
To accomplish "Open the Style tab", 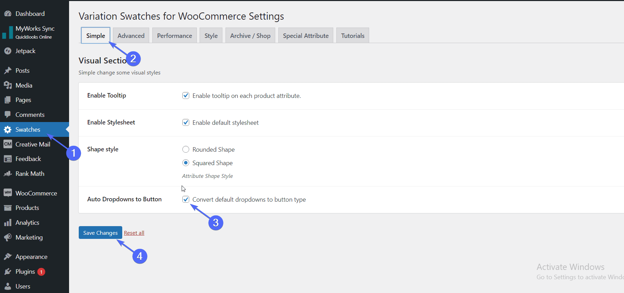I will tap(211, 36).
